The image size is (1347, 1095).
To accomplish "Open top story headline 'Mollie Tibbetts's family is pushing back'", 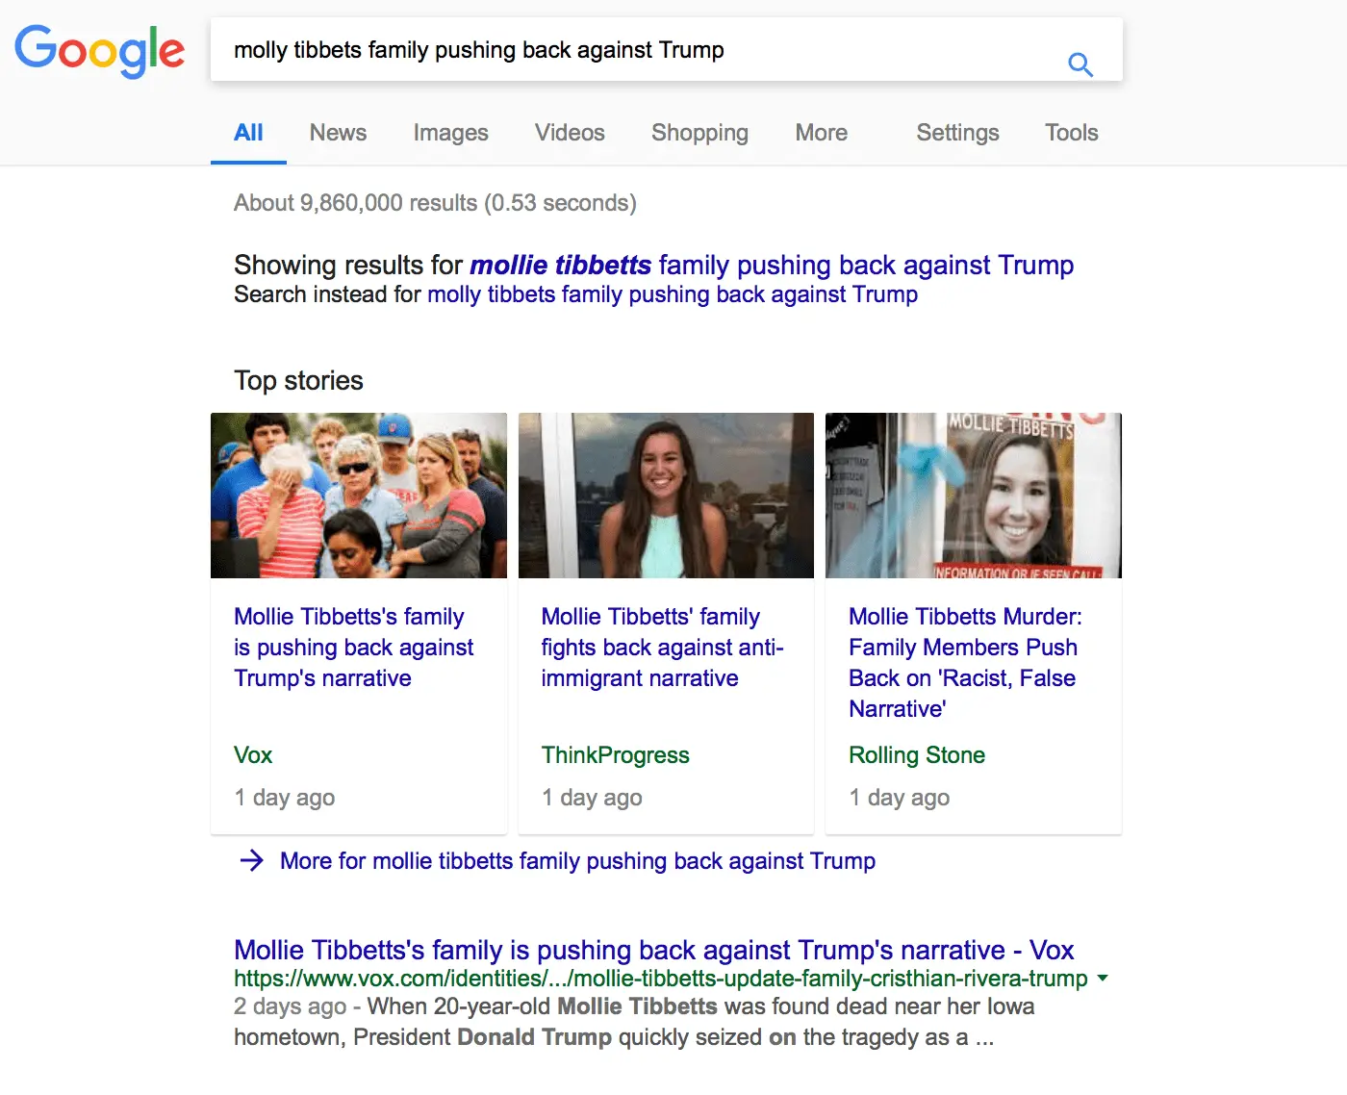I will coord(354,648).
